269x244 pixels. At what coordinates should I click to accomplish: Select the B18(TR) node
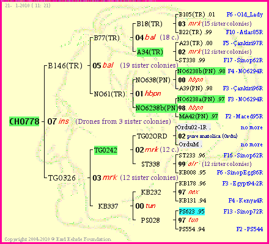coord(149,24)
